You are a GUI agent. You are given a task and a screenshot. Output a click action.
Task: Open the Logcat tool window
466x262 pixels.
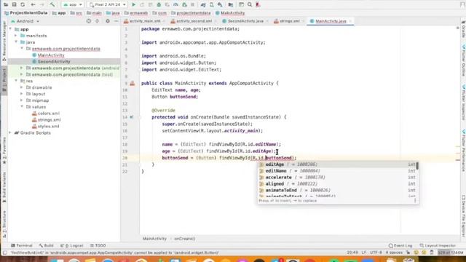72,246
